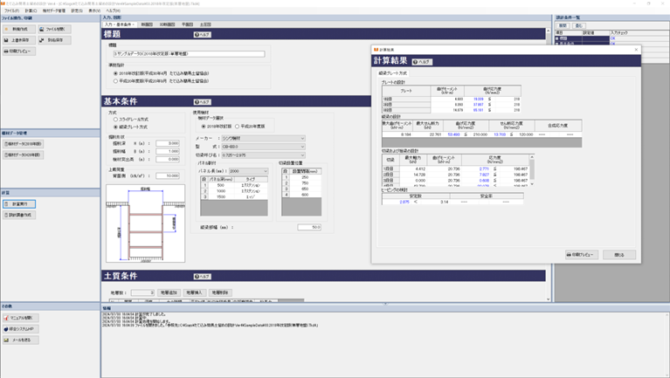The width and height of the screenshot is (670, 378).
Task: Click the 背面側 surcharge load input field
Action: (168, 176)
